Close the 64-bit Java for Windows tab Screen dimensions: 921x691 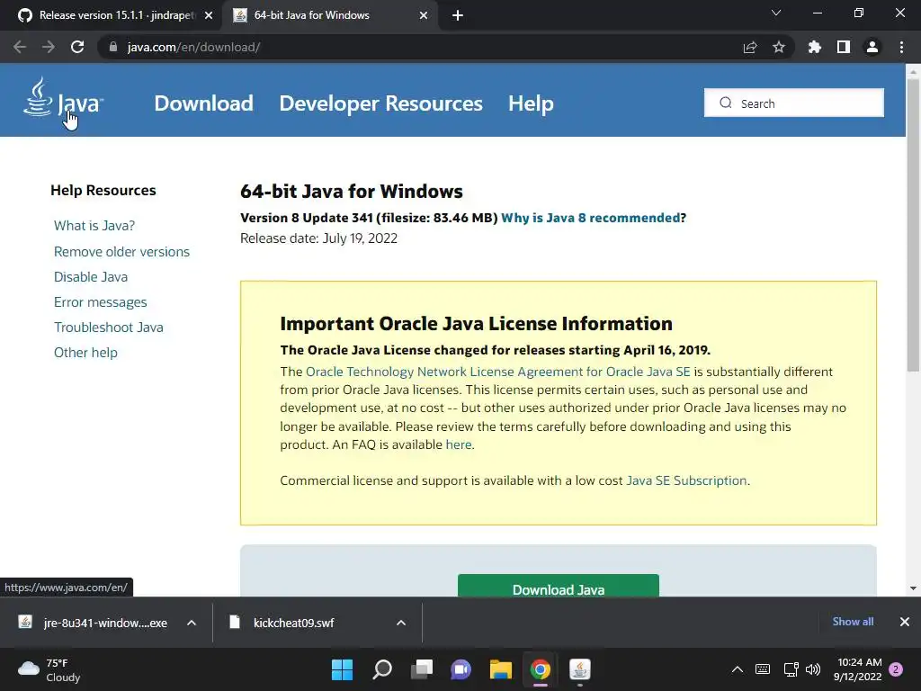(424, 15)
